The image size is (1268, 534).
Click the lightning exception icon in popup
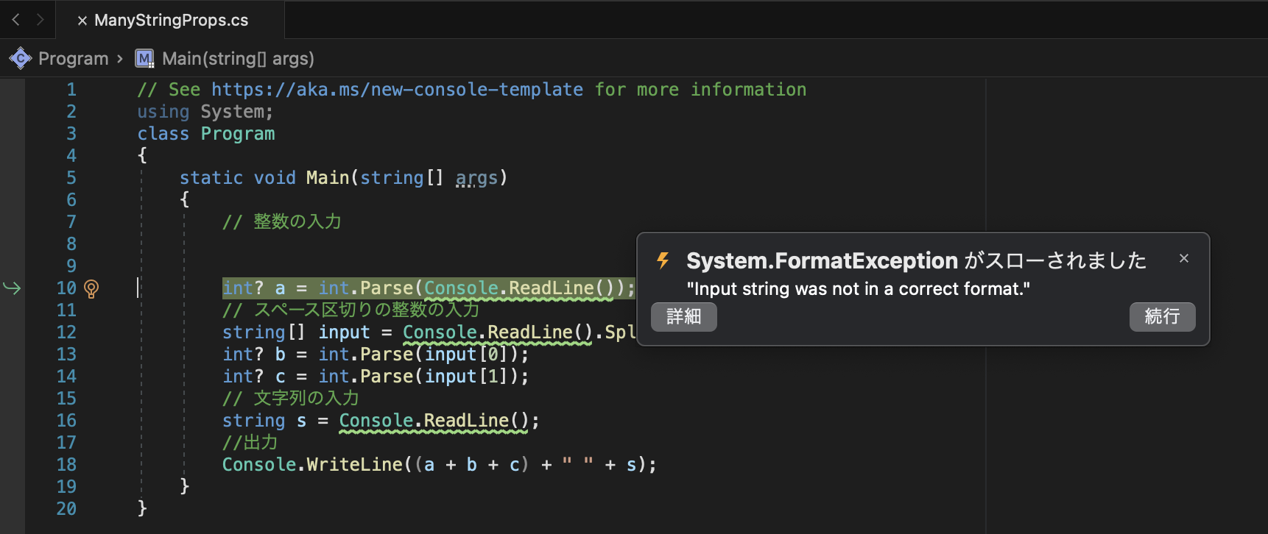[x=663, y=260]
